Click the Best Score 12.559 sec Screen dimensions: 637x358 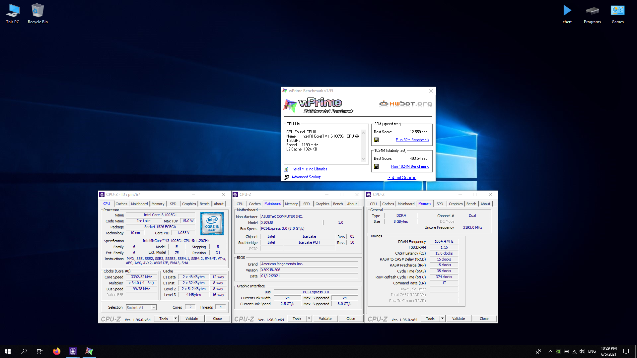point(418,132)
